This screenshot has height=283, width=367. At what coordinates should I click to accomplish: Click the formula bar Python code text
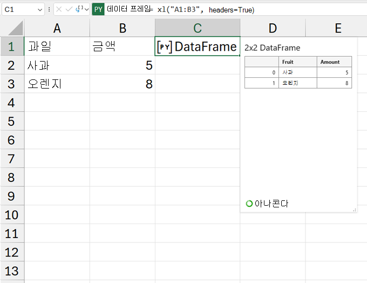(180, 9)
